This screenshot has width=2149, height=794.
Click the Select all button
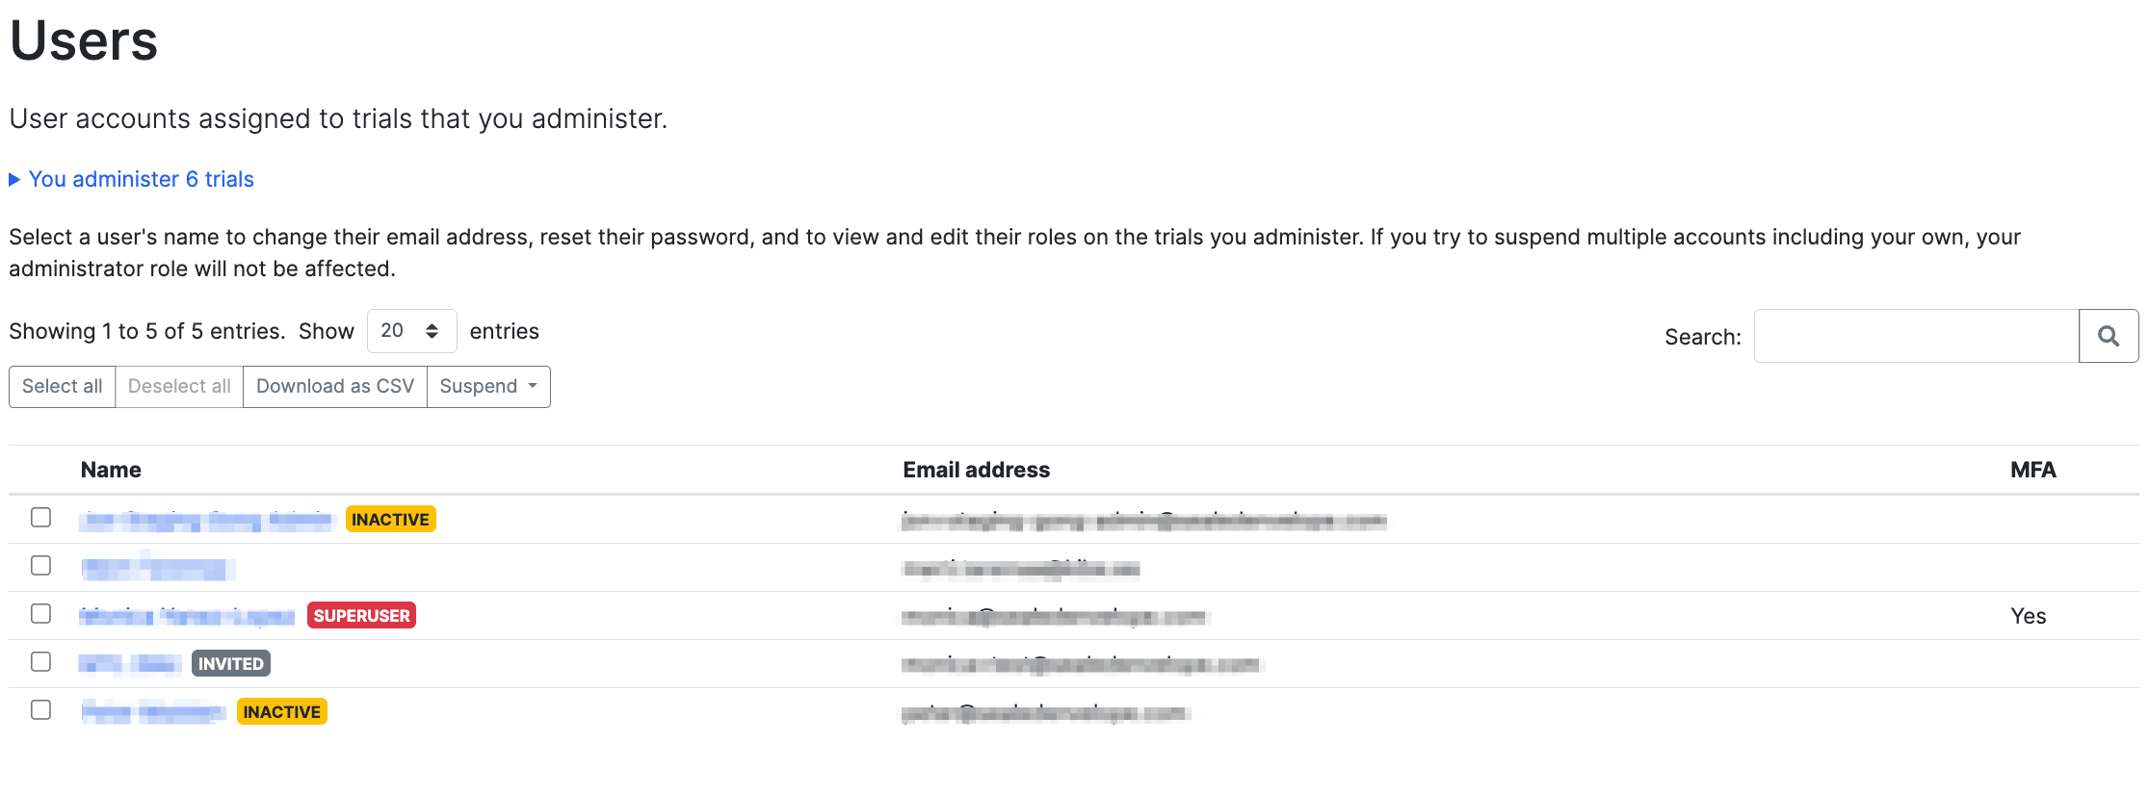[x=63, y=387]
